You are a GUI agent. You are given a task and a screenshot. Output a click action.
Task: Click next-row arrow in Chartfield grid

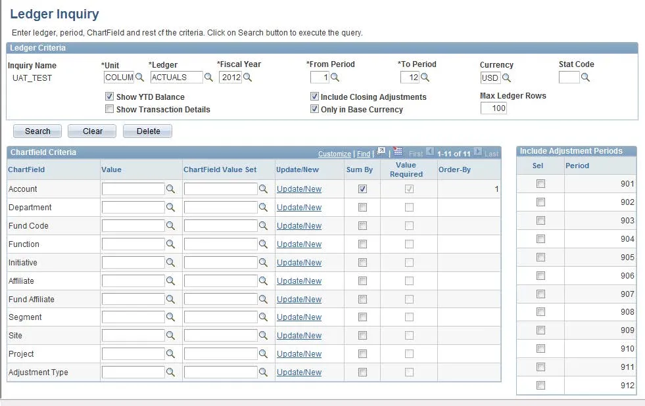(x=477, y=151)
